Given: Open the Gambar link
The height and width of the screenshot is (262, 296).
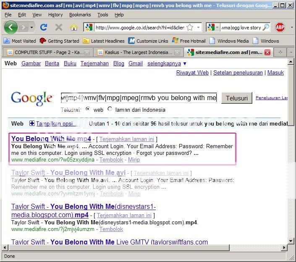Looking at the screenshot, I should (31, 64).
